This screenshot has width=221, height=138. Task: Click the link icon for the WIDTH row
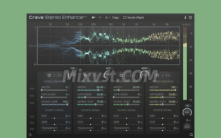pos(32,89)
